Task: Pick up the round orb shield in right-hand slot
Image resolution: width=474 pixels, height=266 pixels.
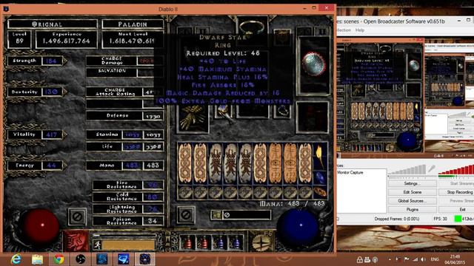Action: (314, 64)
